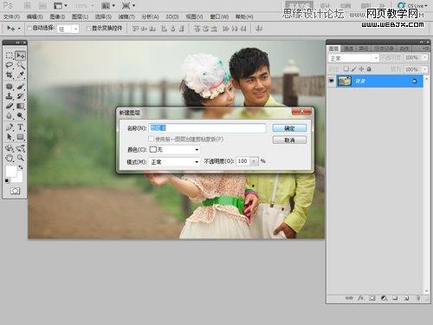433x325 pixels.
Task: Click the layer name input field
Action: click(x=207, y=128)
